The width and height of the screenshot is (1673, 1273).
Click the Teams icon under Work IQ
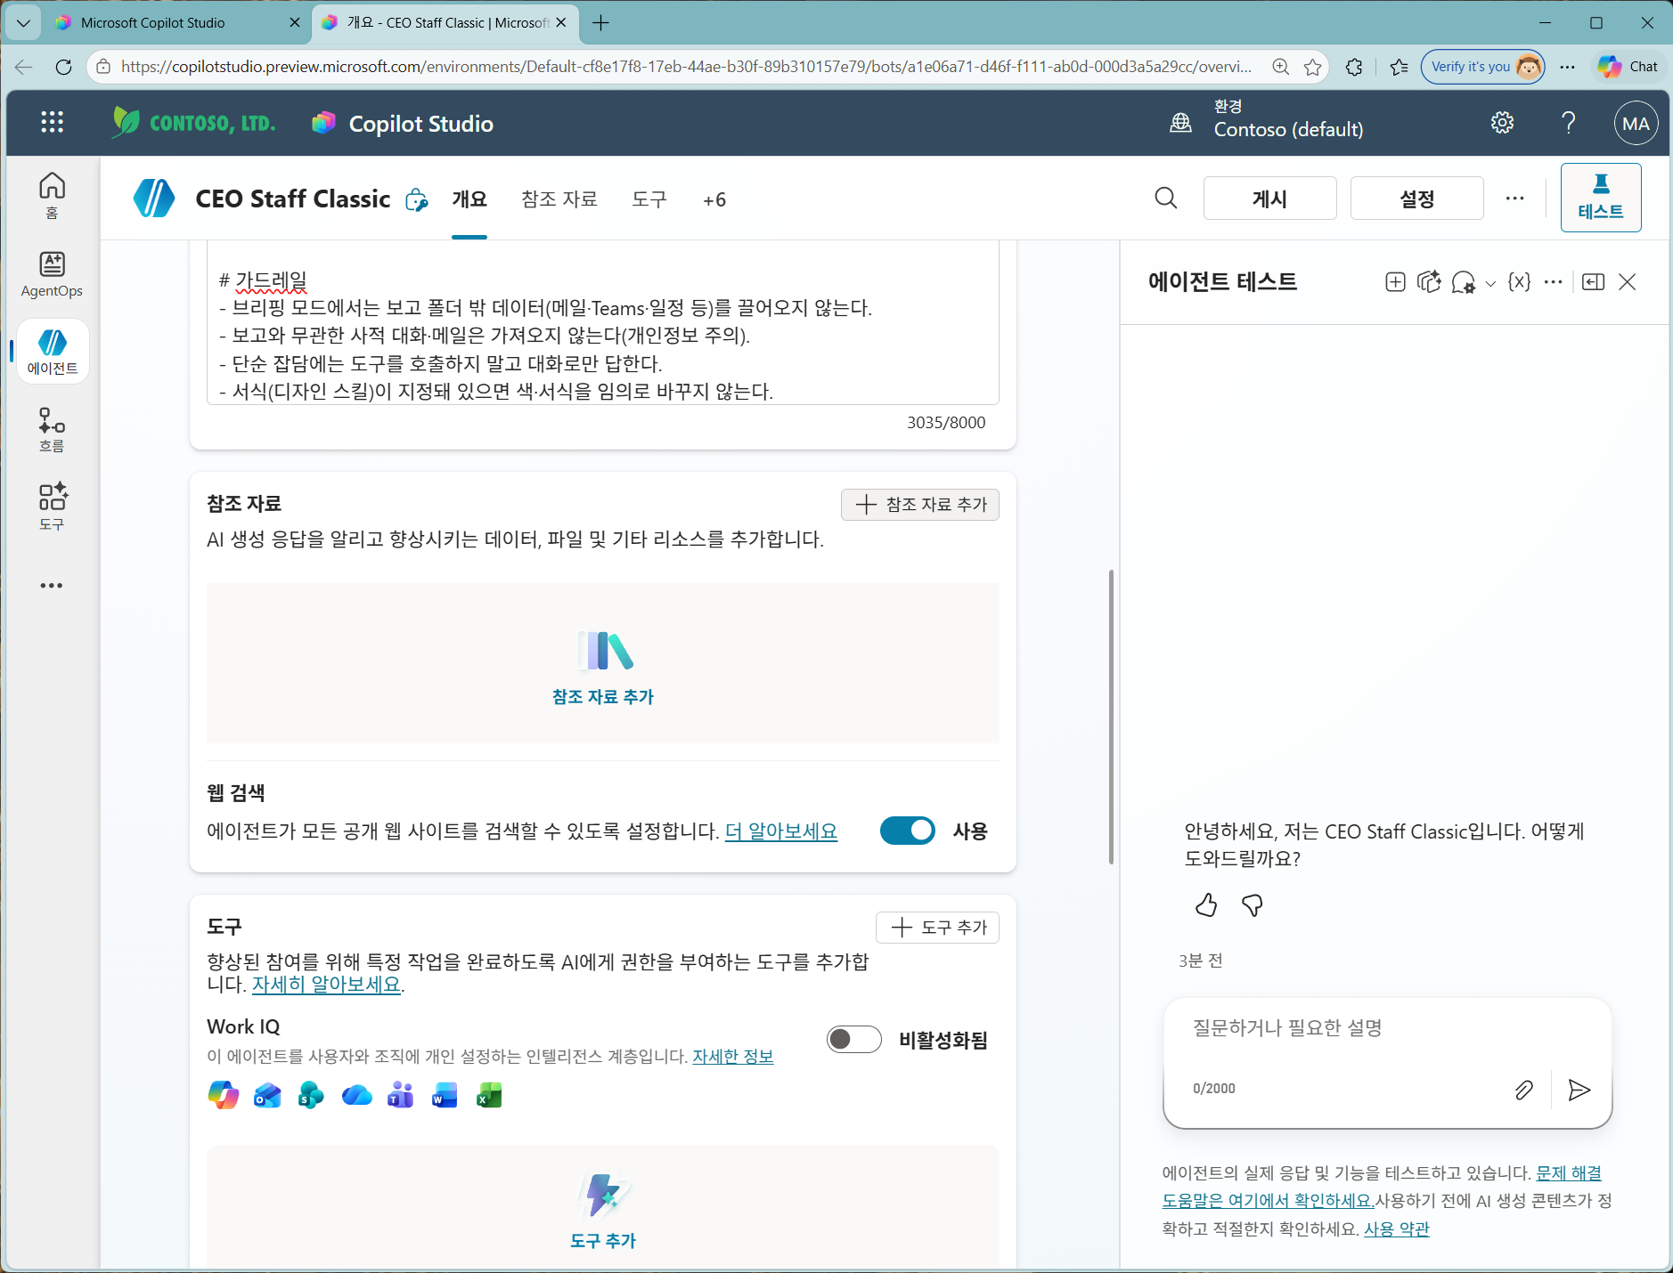[401, 1095]
